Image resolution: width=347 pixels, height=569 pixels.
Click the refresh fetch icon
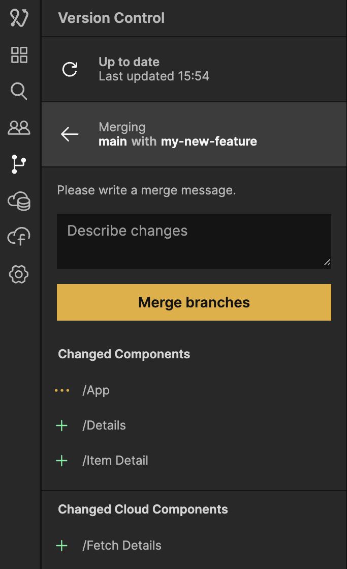pyautogui.click(x=70, y=69)
